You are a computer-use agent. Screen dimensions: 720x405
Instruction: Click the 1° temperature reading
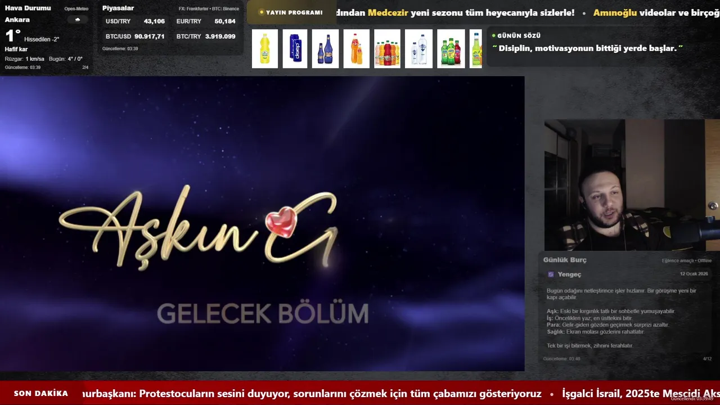tap(13, 36)
